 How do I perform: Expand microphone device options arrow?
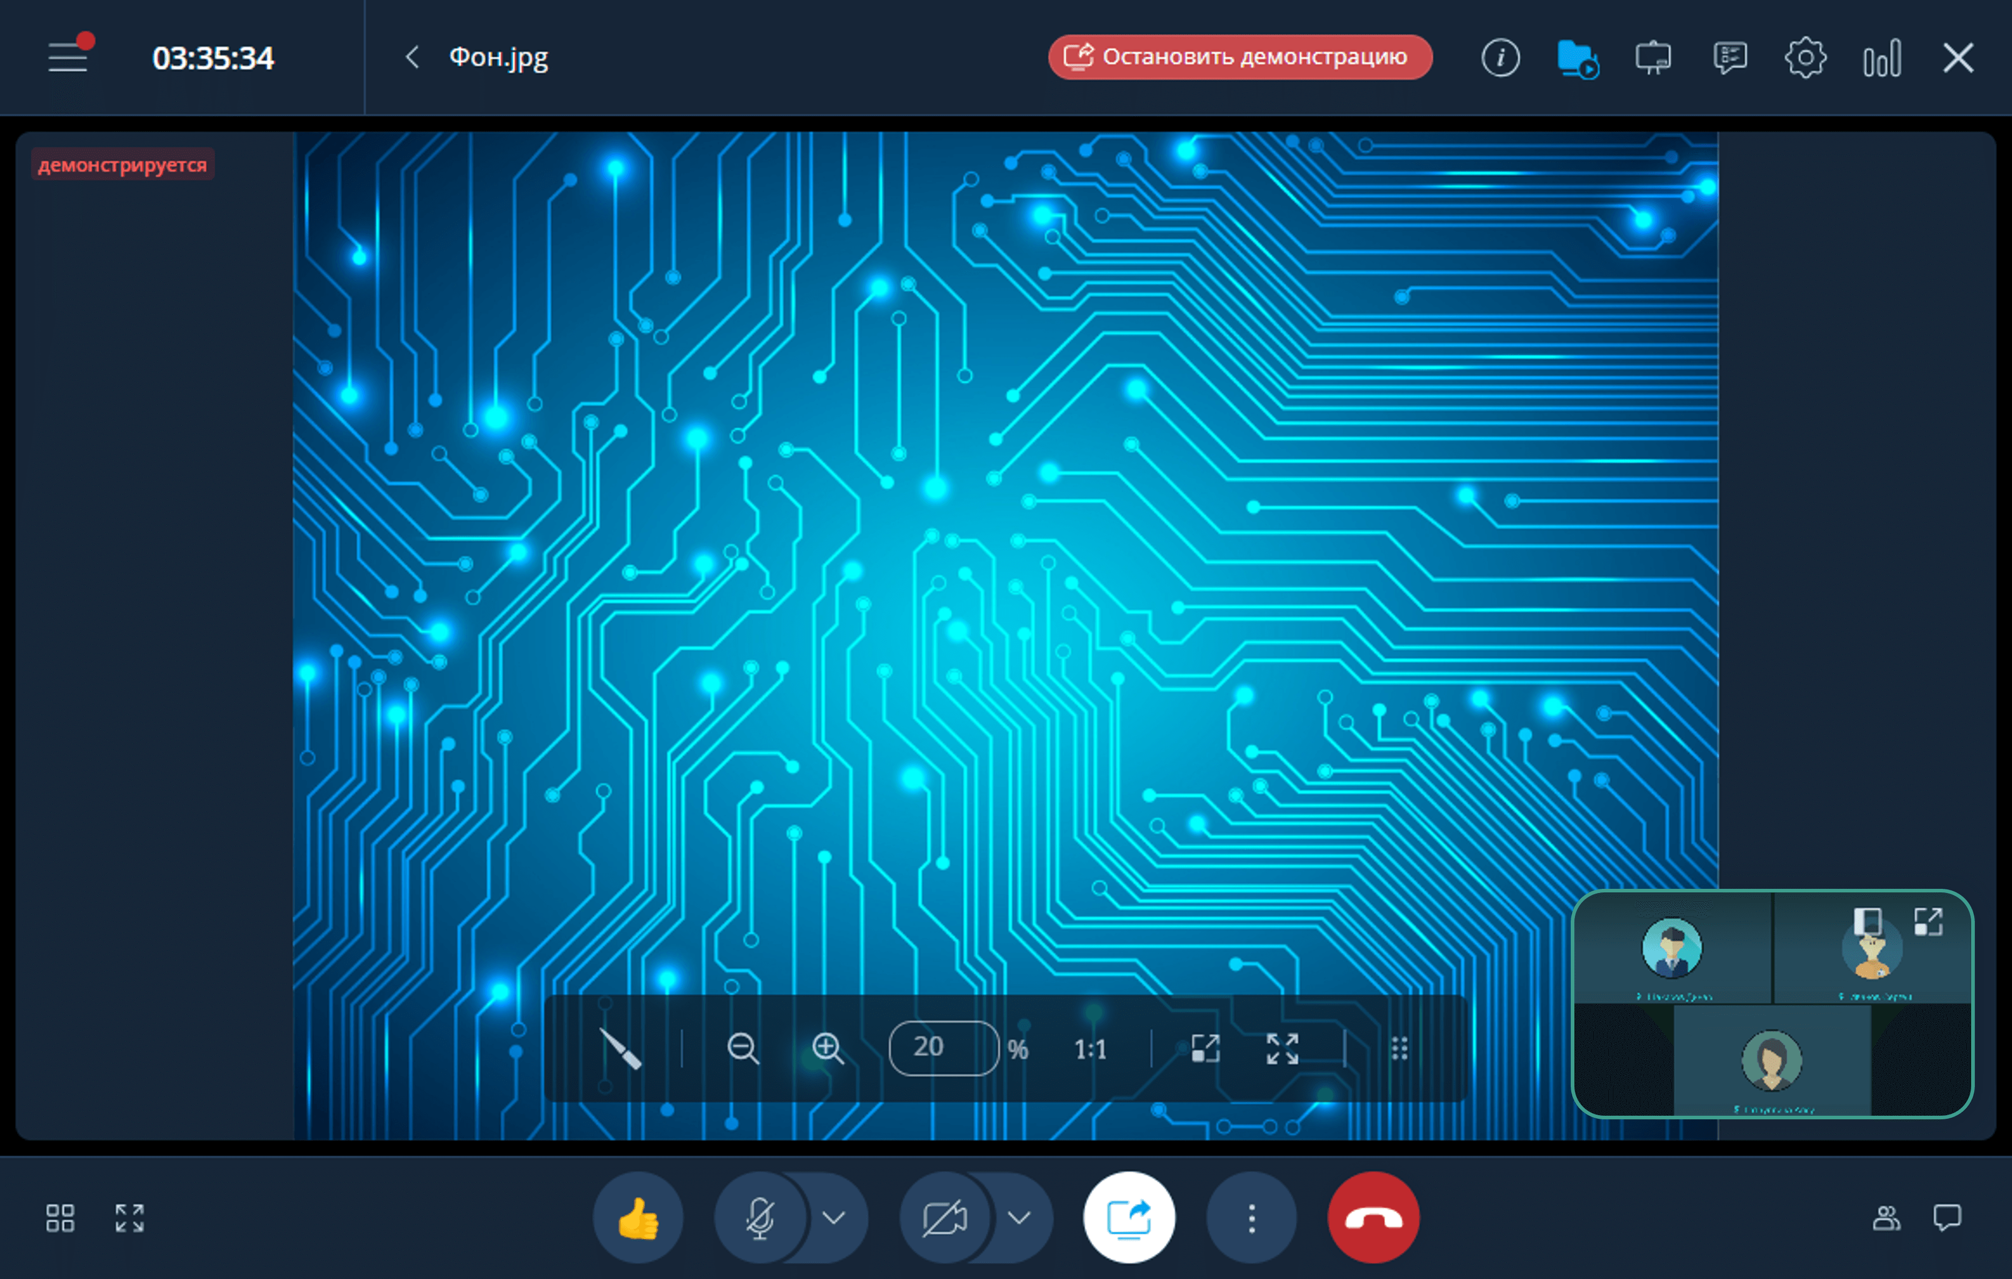point(834,1218)
